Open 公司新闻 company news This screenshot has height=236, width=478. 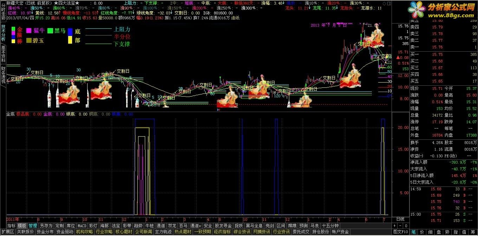click(x=143, y=232)
